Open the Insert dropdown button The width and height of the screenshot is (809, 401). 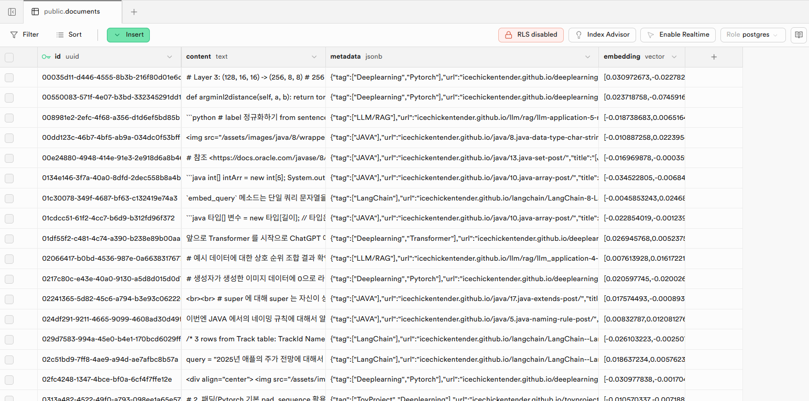coord(128,35)
